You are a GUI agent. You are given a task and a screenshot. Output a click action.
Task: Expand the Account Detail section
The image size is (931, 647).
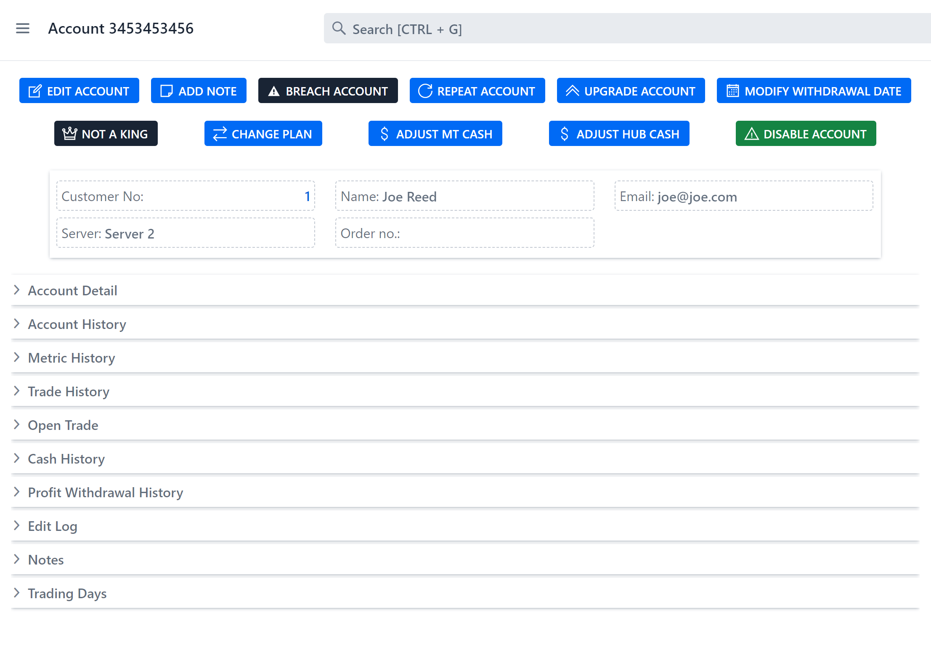[x=72, y=290]
